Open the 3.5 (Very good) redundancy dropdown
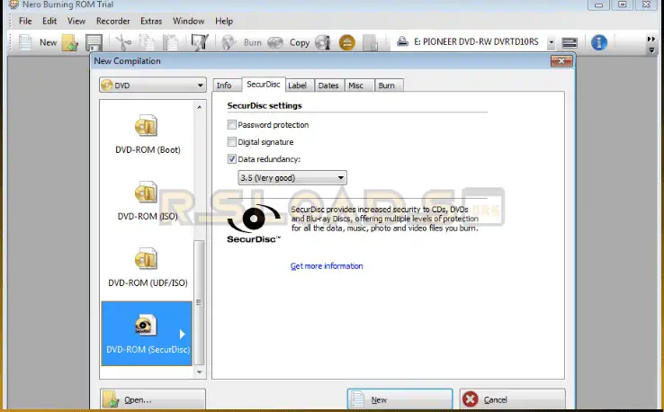This screenshot has height=412, width=664. coord(292,178)
